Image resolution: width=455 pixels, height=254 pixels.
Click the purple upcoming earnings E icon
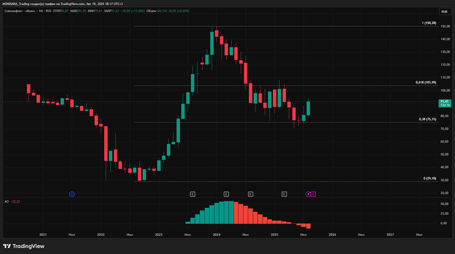313,194
